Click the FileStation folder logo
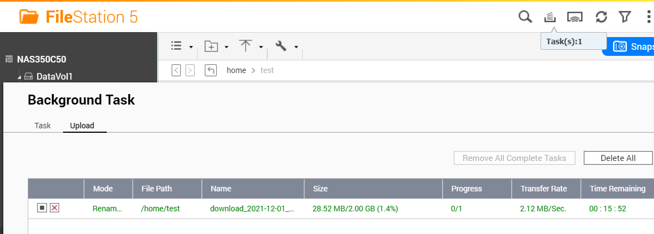Image resolution: width=654 pixels, height=234 pixels. 29,17
